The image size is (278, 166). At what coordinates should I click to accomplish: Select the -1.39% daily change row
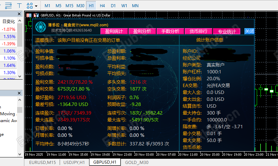[9, 44]
